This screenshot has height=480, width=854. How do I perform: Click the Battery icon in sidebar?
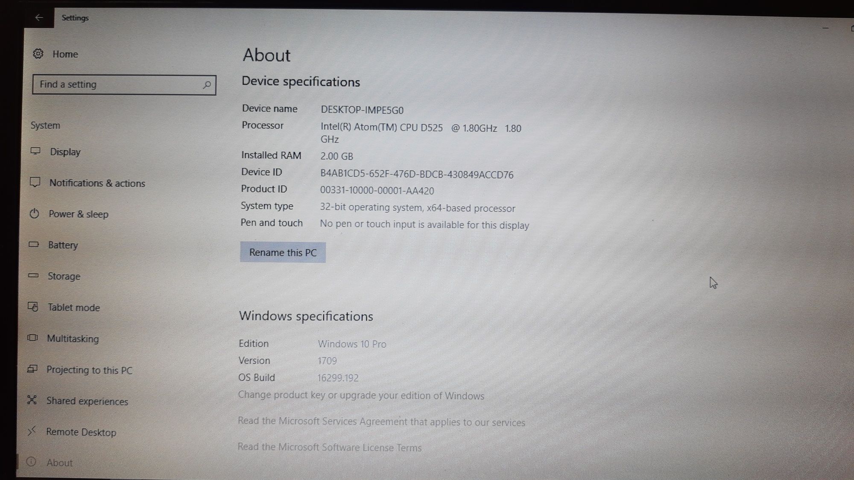33,244
